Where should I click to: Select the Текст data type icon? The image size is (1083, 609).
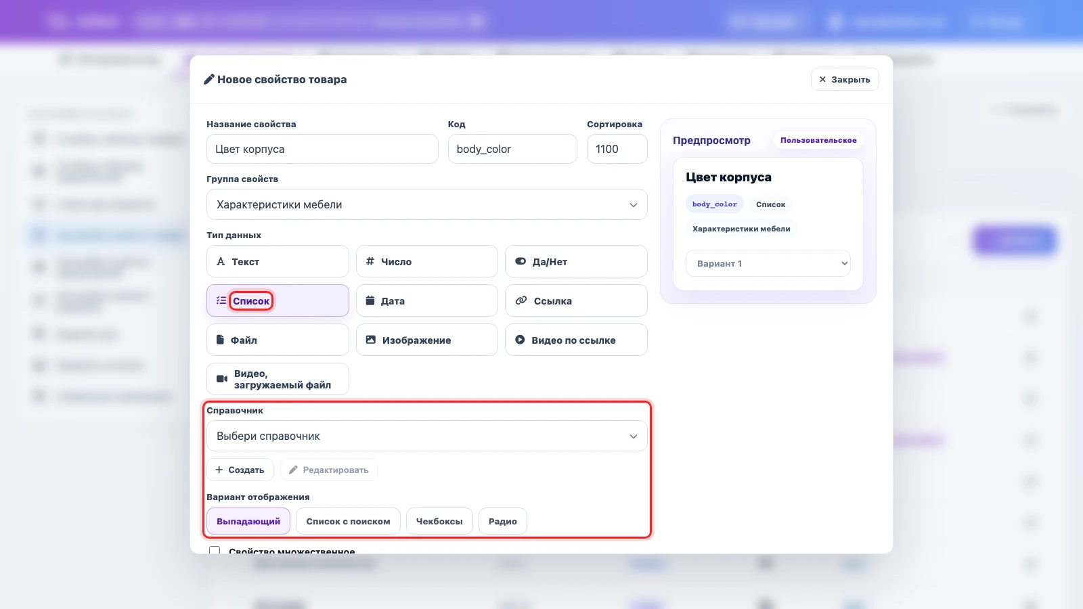tap(221, 261)
